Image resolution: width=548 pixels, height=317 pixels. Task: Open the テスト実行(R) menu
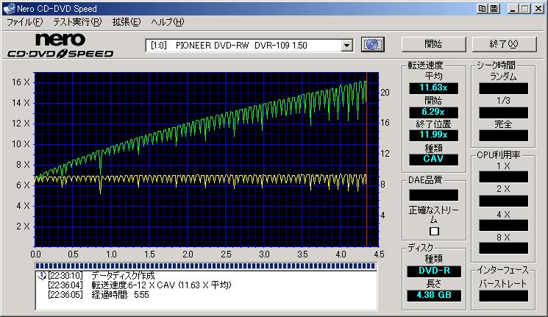click(77, 22)
